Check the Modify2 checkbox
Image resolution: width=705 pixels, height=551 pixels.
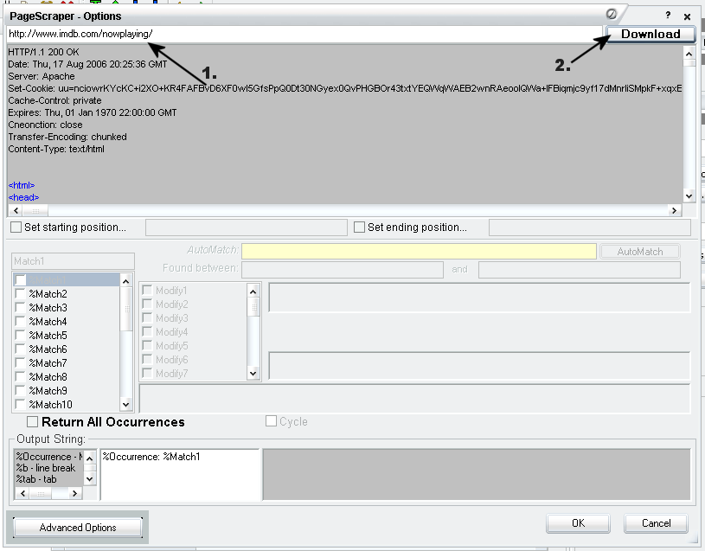tap(147, 304)
